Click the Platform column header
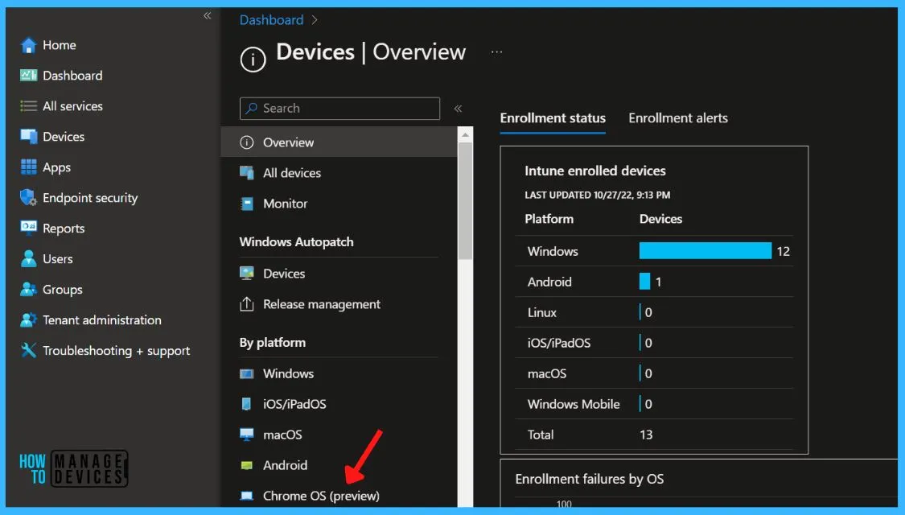Image resolution: width=905 pixels, height=515 pixels. 549,219
